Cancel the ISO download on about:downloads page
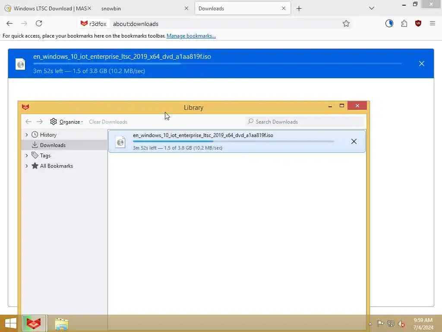Viewport: 442px width, 332px height. point(421,64)
